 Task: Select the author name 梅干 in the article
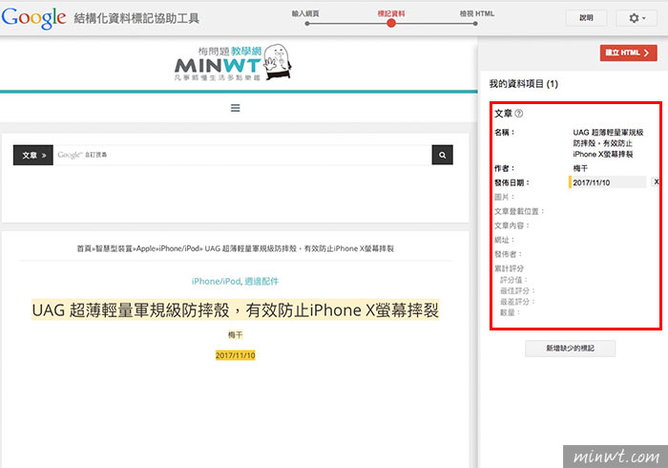click(235, 335)
